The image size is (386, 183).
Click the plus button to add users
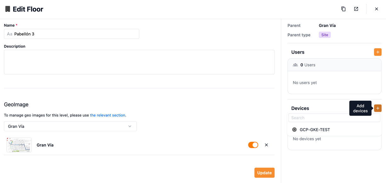point(377,52)
